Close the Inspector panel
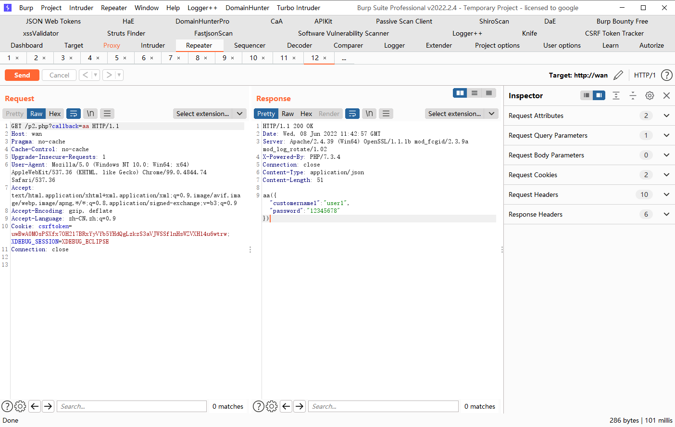The image size is (675, 427). [666, 95]
